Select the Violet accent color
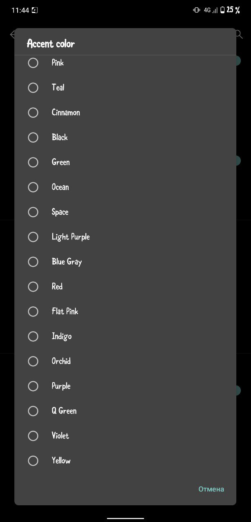Image resolution: width=251 pixels, height=522 pixels. click(x=125, y=436)
